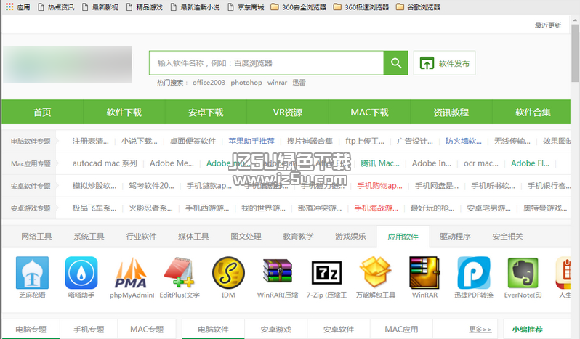The height and width of the screenshot is (339, 580).
Task: Select the 游戏娱乐 category tab
Action: [350, 237]
